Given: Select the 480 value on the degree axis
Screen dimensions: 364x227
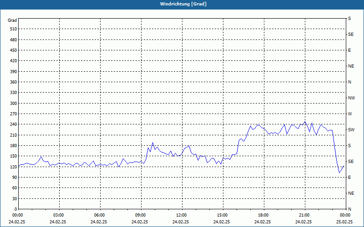Looking at the screenshot, I should coord(14,40).
